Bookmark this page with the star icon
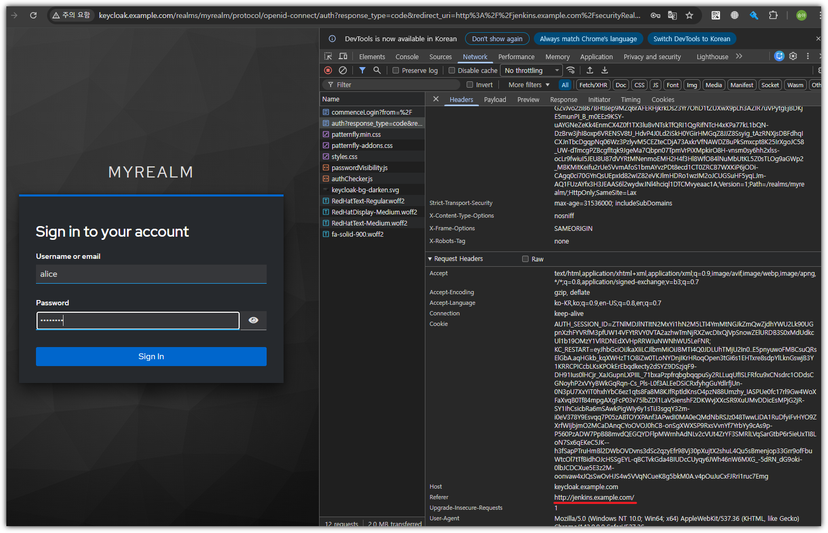This screenshot has height=533, width=828. pyautogui.click(x=689, y=15)
